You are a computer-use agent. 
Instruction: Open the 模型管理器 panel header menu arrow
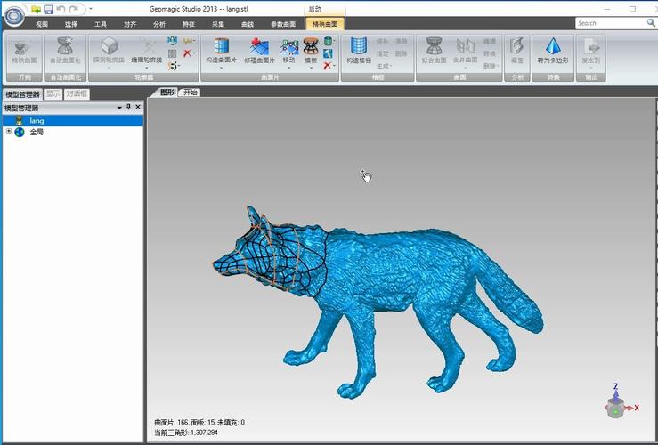(x=119, y=108)
